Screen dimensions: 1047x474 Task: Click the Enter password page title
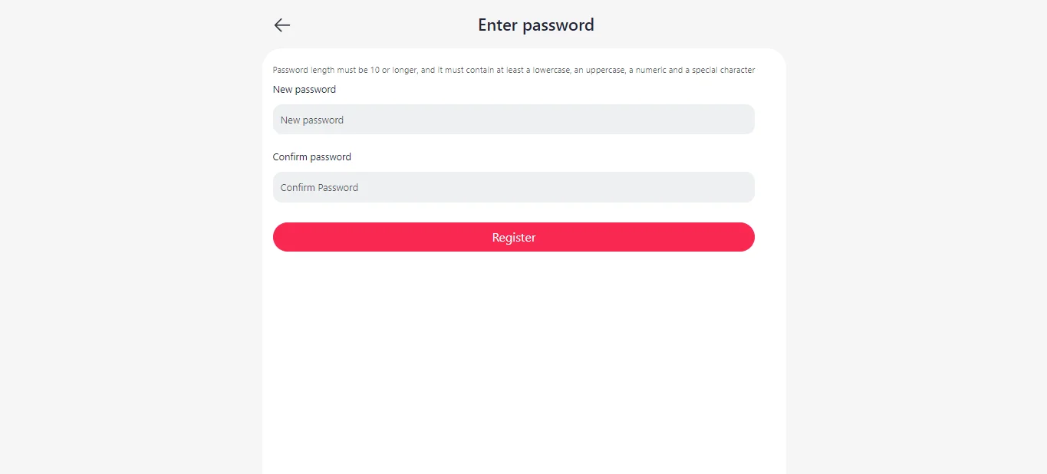pyautogui.click(x=535, y=25)
